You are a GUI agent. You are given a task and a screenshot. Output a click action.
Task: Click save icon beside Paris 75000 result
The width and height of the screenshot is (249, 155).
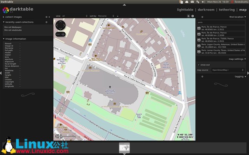199,40
